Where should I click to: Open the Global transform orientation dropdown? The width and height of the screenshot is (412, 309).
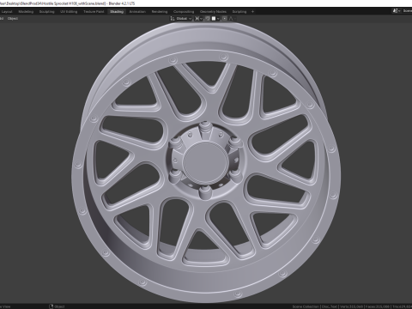184,19
